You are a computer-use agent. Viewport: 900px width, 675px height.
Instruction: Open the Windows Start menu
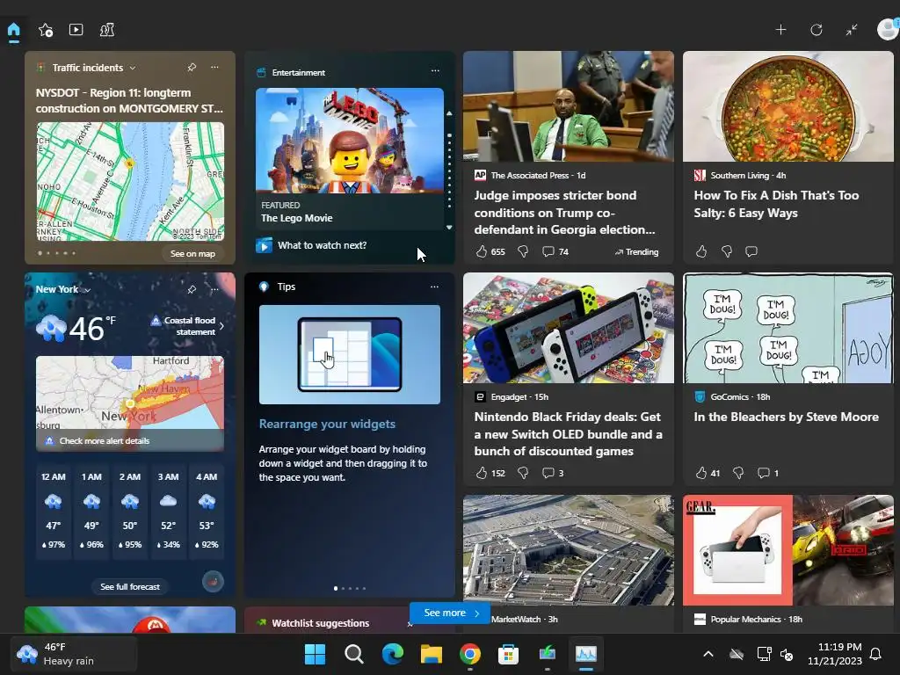click(315, 654)
